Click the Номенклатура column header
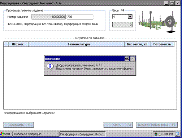Image resolution: width=182 pixels, height=138 pixels. [76, 44]
